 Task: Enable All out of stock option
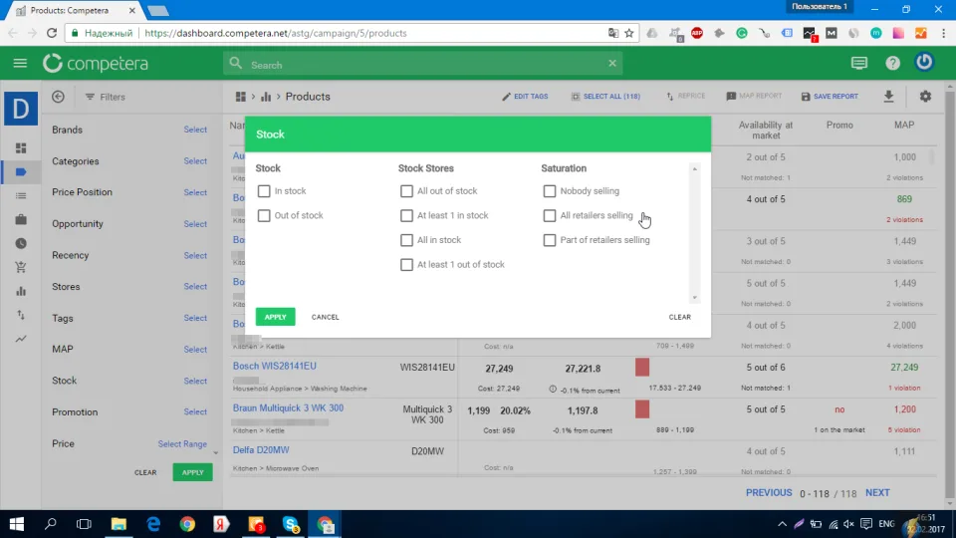tap(406, 191)
